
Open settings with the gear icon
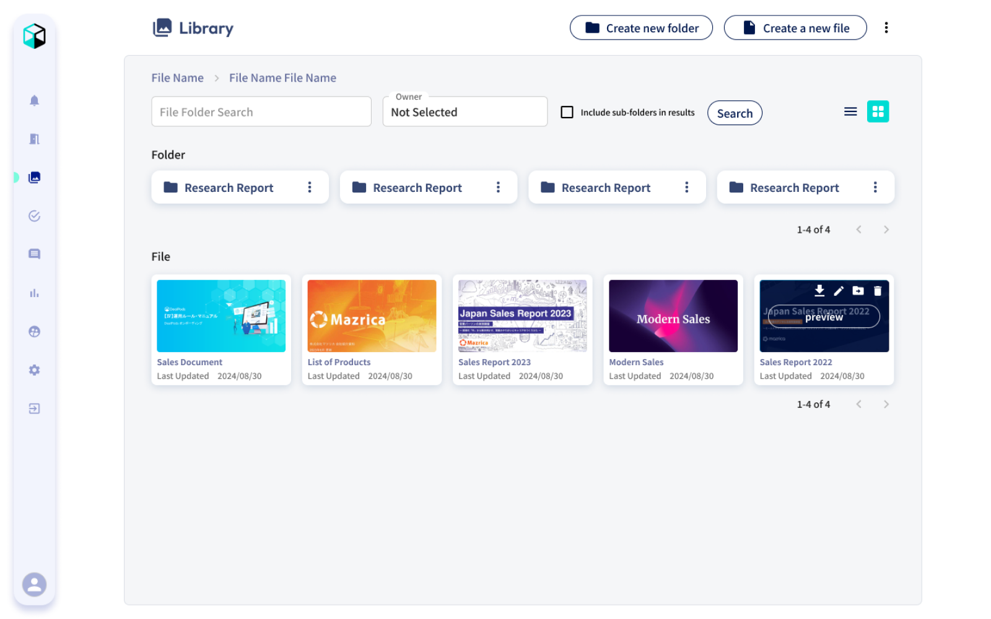click(34, 370)
